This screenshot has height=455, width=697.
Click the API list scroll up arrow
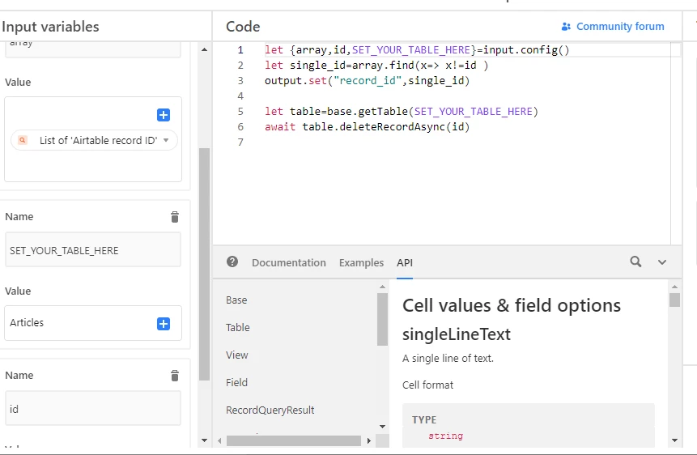pyautogui.click(x=382, y=287)
